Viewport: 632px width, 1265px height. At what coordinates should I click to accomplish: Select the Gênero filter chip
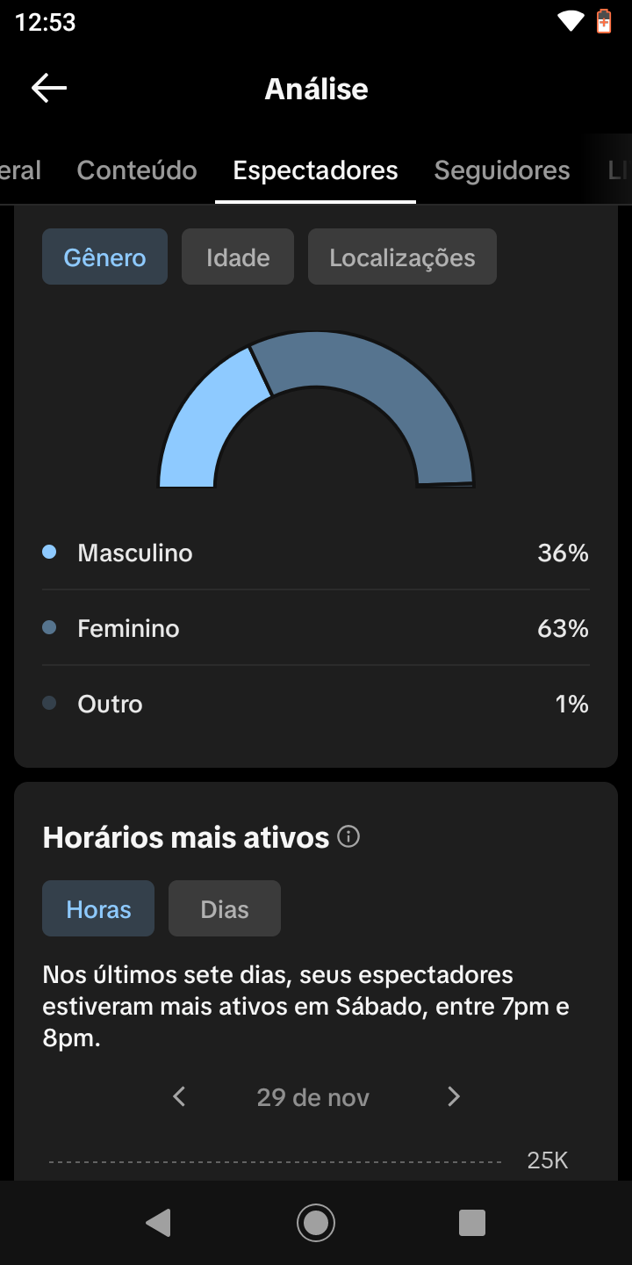click(104, 257)
